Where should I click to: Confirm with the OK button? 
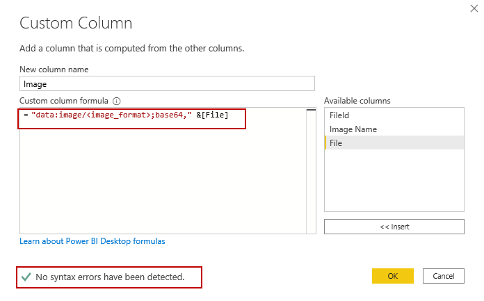(392, 276)
